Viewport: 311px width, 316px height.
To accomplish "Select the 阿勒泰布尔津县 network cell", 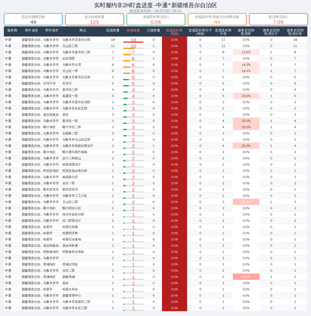I will tap(73, 252).
